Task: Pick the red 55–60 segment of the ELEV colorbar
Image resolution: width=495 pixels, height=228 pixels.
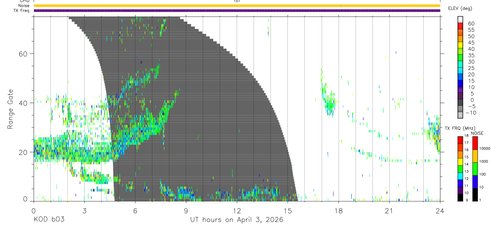Action: (x=460, y=25)
